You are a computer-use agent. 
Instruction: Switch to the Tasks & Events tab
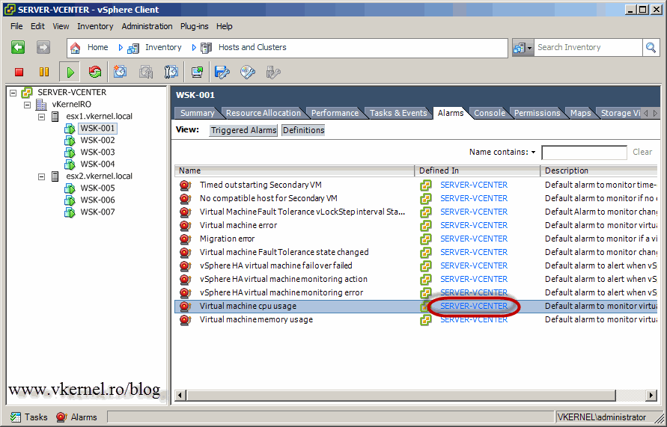398,113
